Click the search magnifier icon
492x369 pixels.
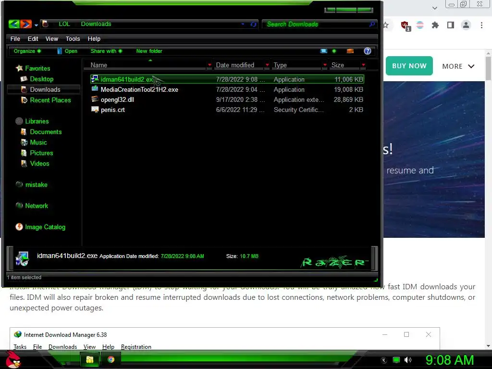pos(372,24)
